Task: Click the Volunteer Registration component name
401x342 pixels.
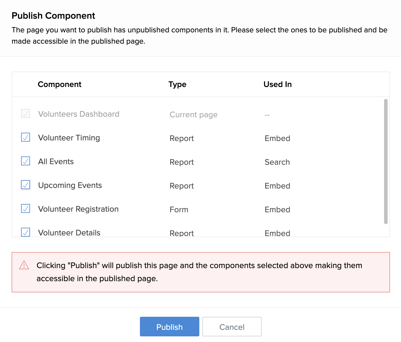Action: tap(78, 209)
